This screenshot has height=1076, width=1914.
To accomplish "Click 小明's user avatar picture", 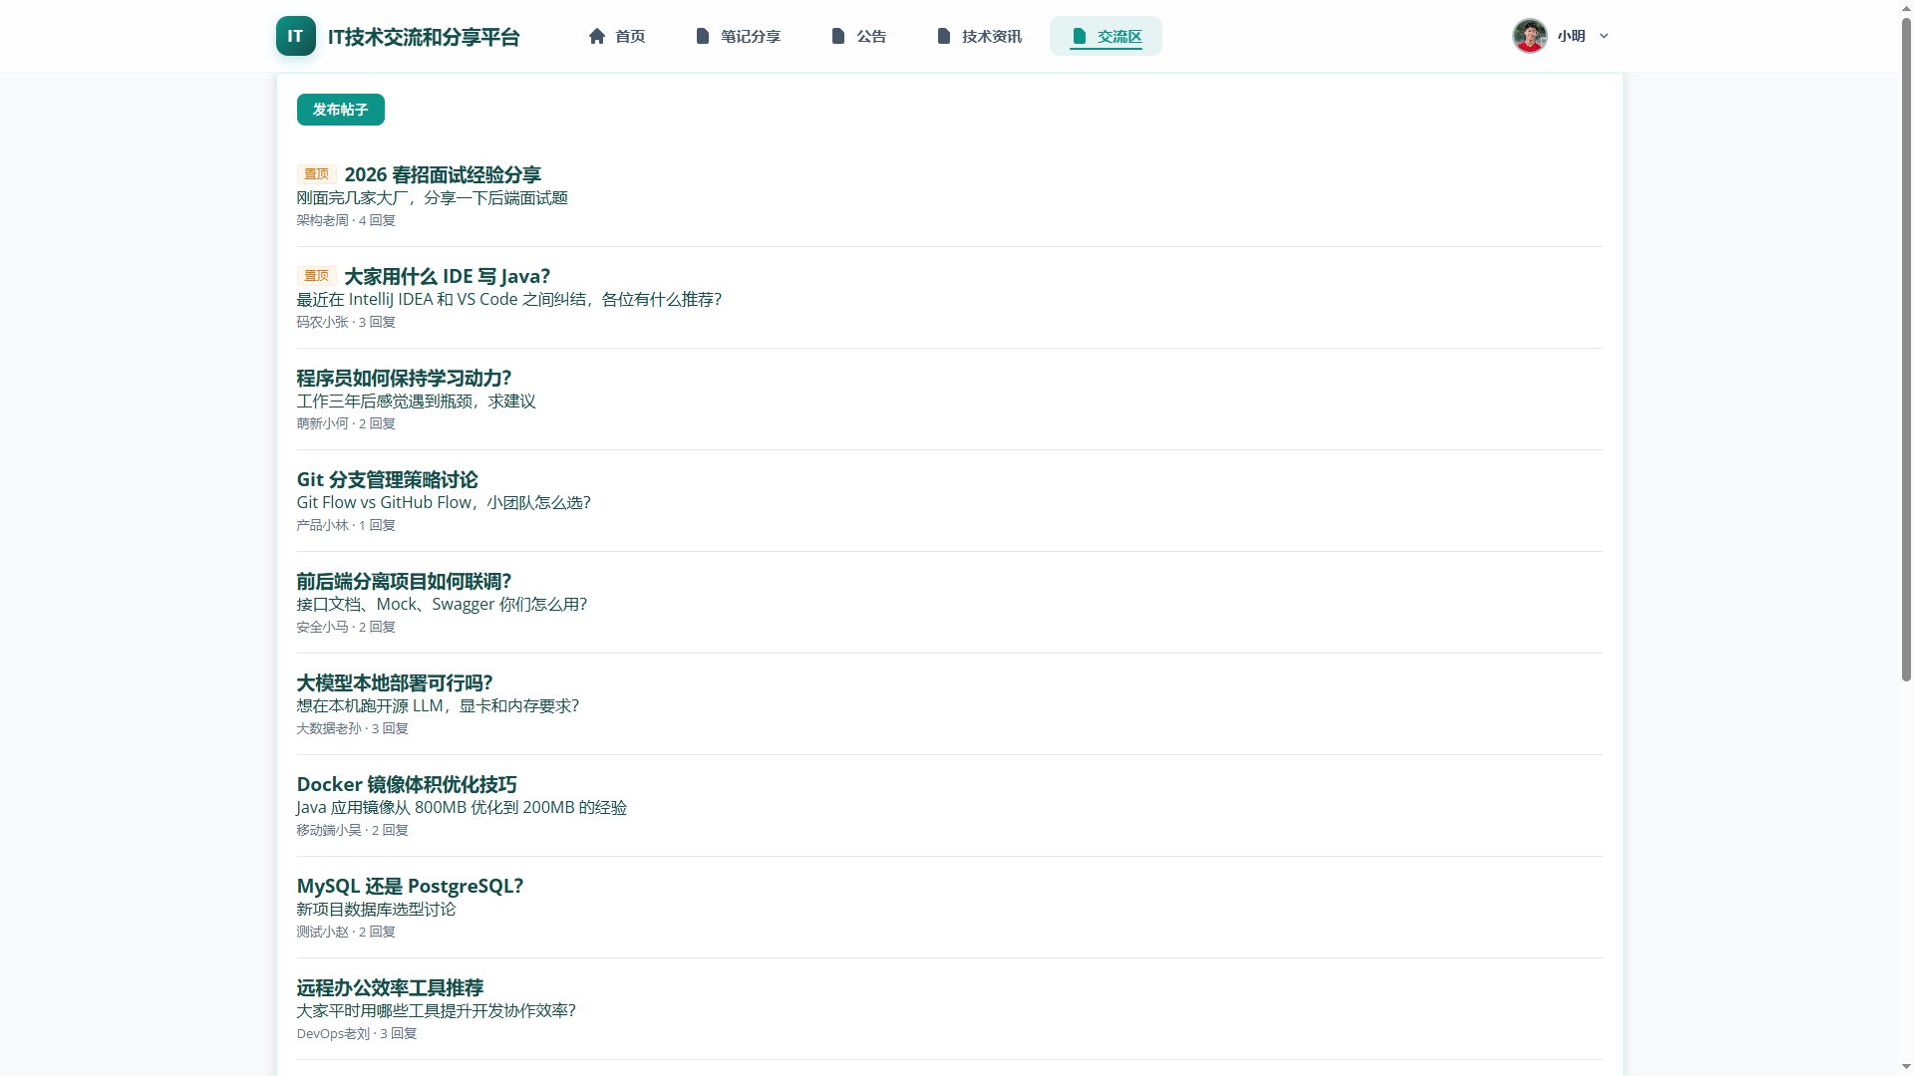I will (x=1529, y=36).
